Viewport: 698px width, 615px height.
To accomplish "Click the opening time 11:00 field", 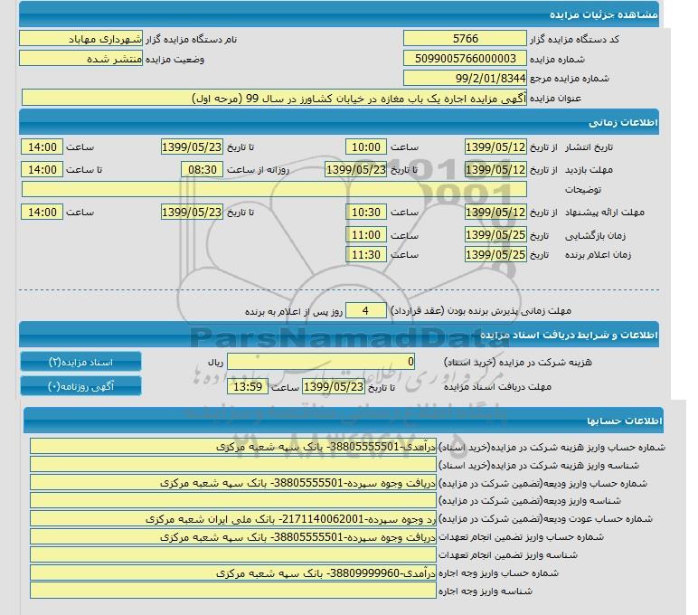I will click(x=366, y=234).
